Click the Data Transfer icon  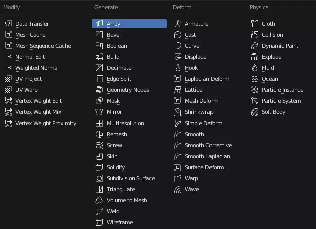point(8,24)
